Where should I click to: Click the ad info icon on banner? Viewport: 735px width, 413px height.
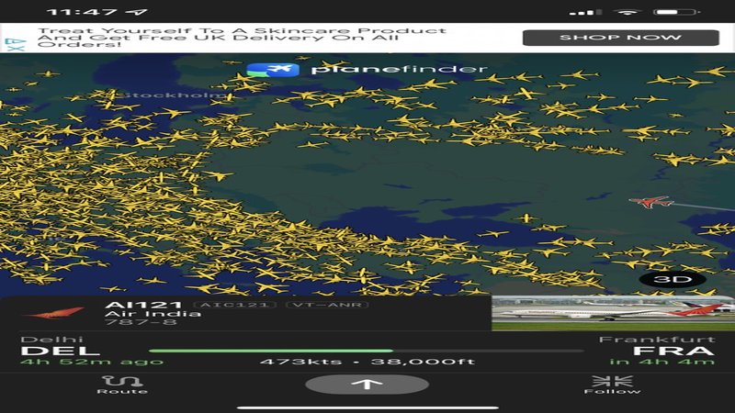16,39
